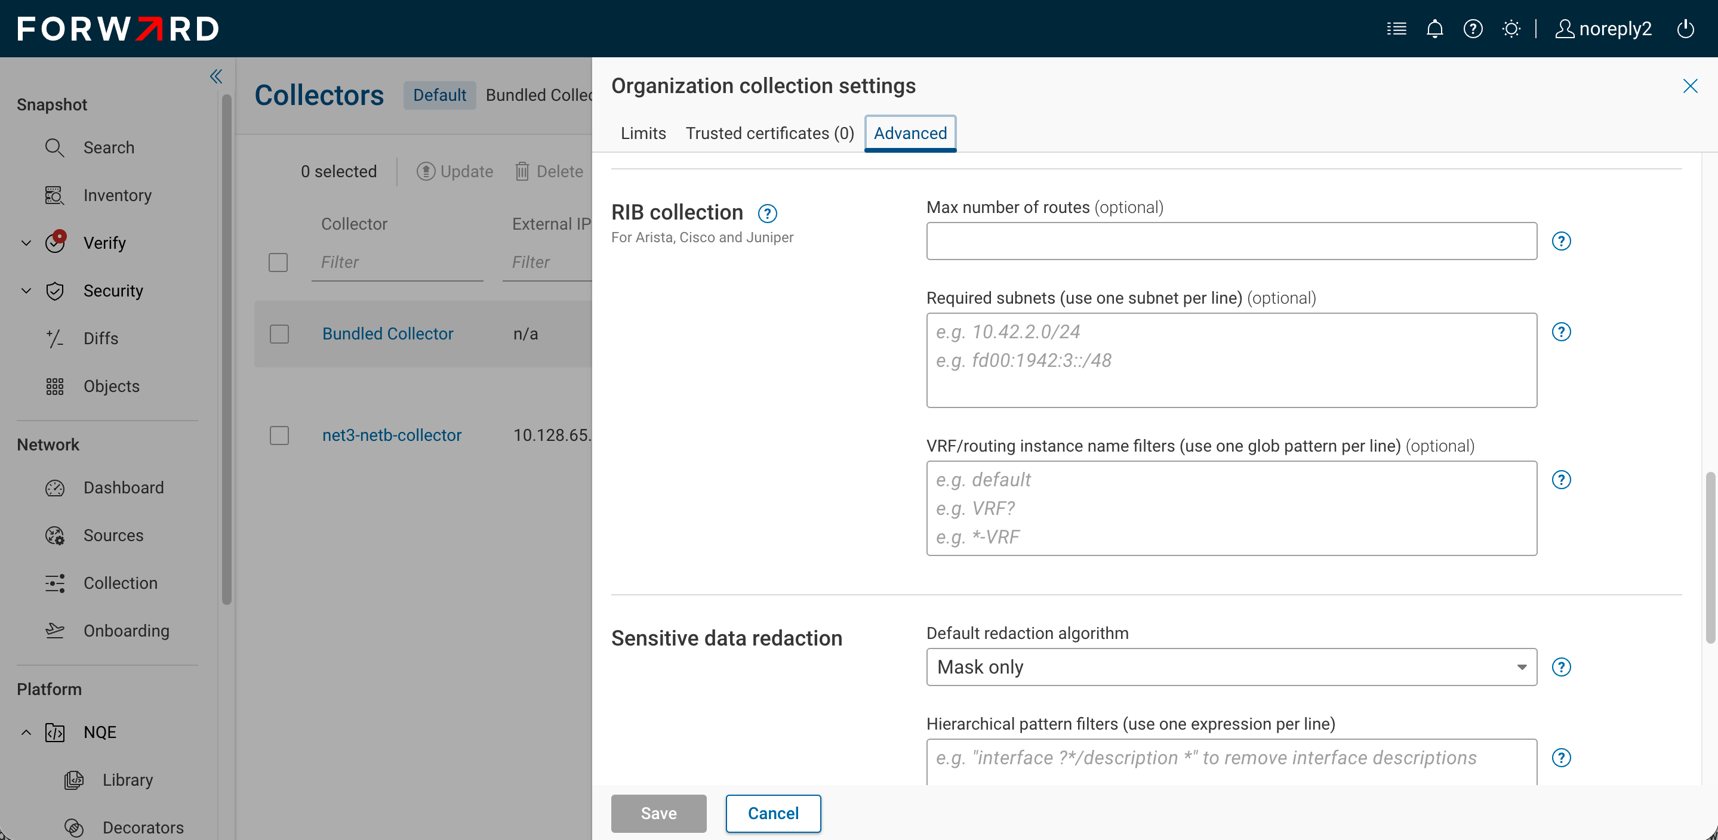Click the Save button
Screen dimensions: 1718x840
coord(658,813)
